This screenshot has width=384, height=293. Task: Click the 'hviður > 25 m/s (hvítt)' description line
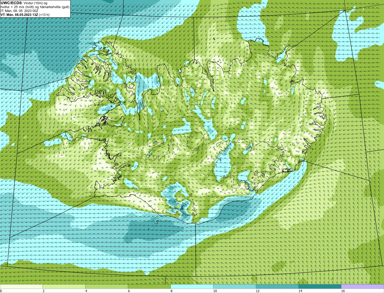pos(35,7)
